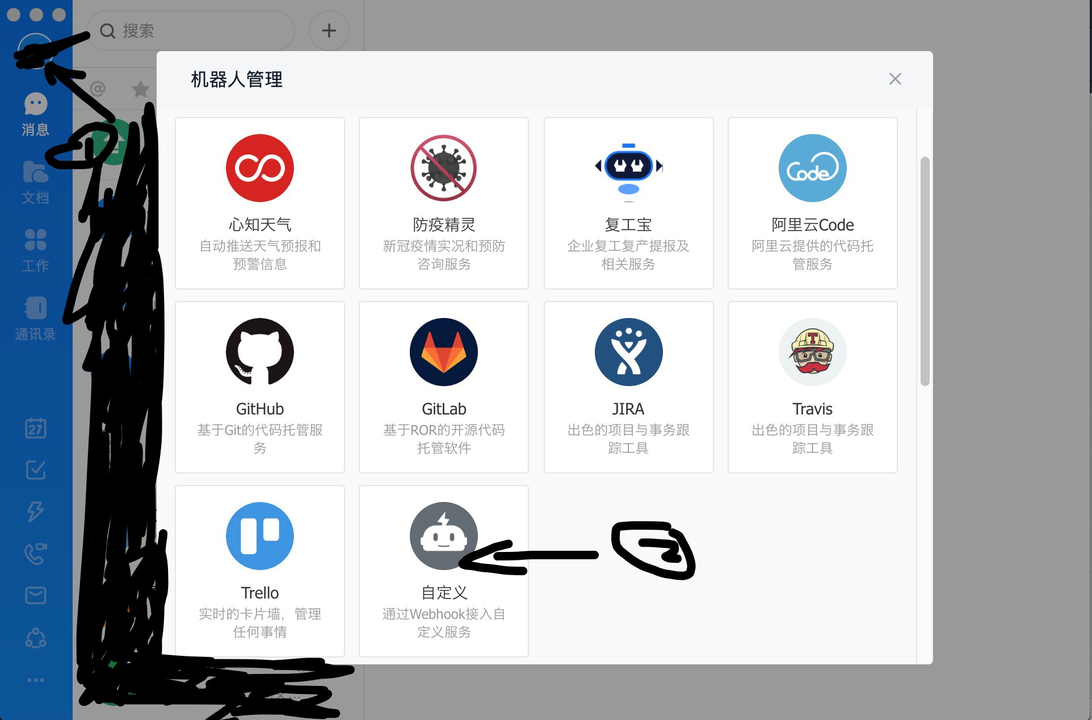Choose the Trello board robot icon
Viewport: 1092px width, 720px height.
pos(260,536)
